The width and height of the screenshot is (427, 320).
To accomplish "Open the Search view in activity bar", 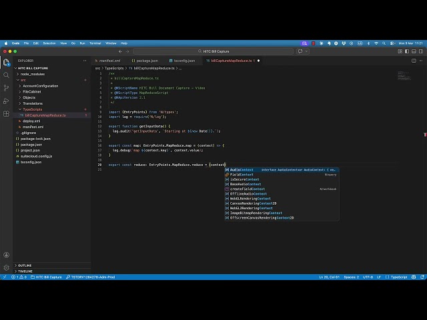I will click(6, 75).
